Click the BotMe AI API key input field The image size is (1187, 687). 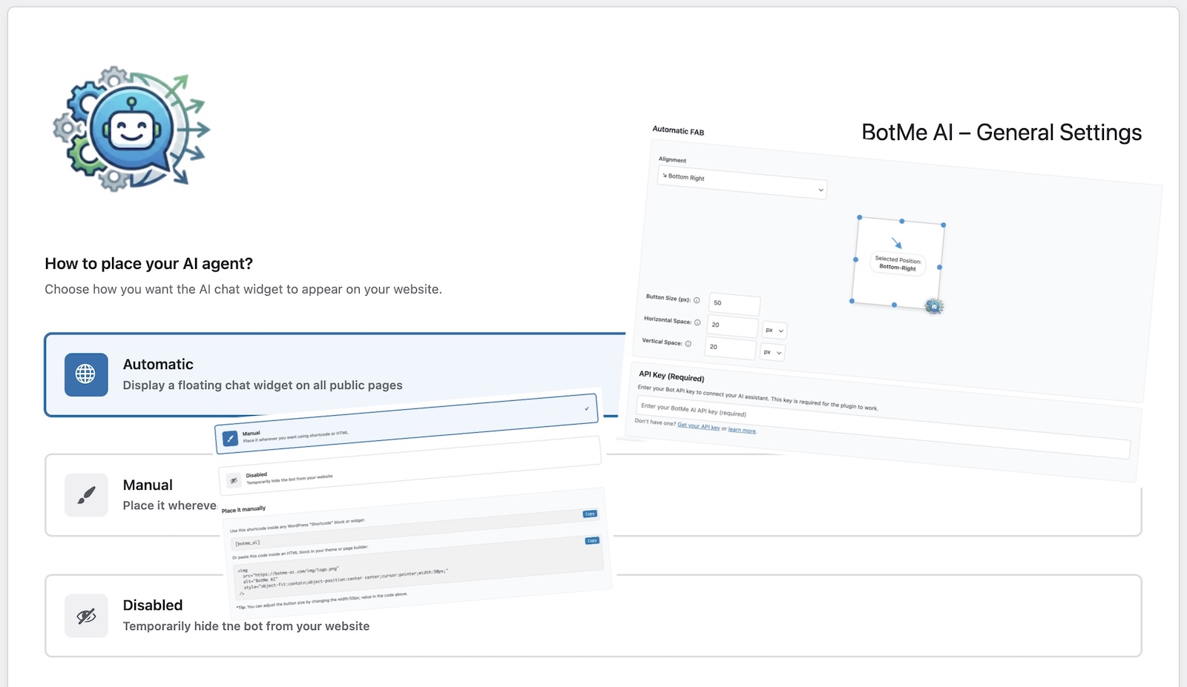click(884, 428)
